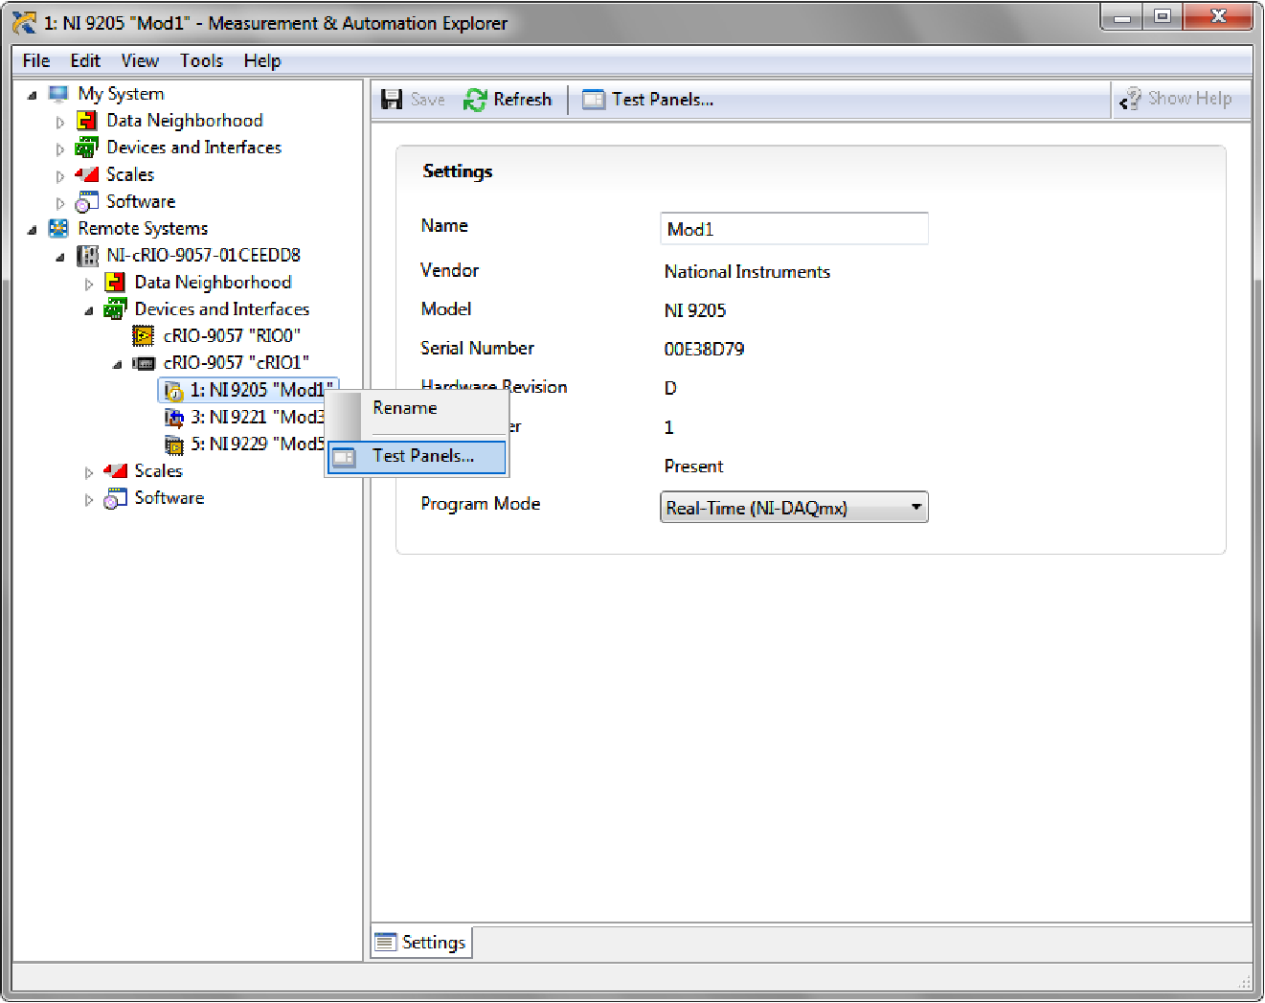Toggle the Show Help pane
This screenshot has height=1003, width=1265.
pos(1176,99)
